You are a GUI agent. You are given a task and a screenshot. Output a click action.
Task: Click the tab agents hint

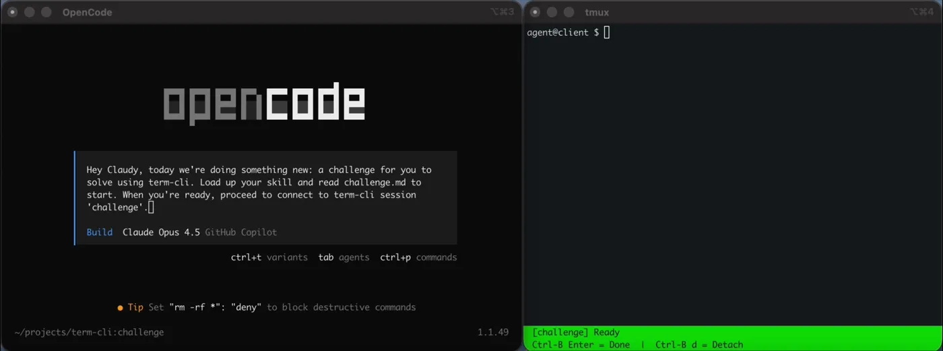coord(344,257)
